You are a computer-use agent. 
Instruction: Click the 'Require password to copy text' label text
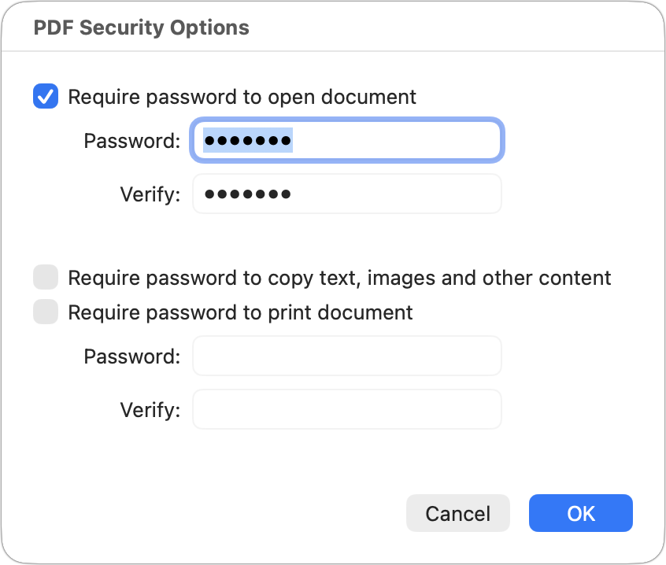pyautogui.click(x=339, y=278)
